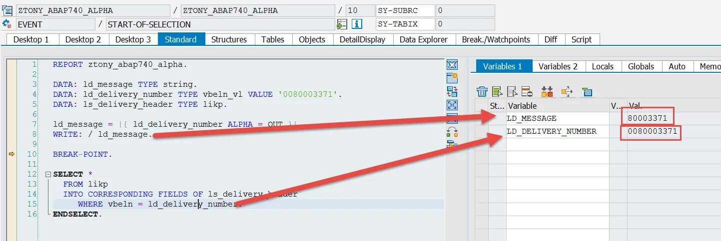The width and height of the screenshot is (721, 241).
Task: Switch to Auto variables tab
Action: tap(677, 66)
